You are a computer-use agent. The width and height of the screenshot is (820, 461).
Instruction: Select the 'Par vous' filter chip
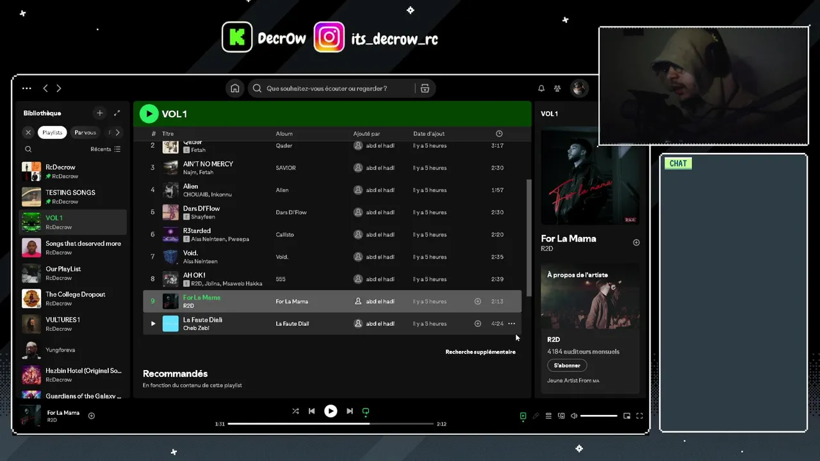[85, 133]
